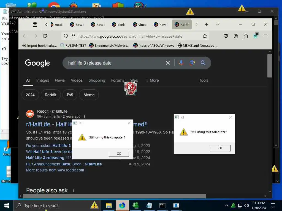Expand the More search filter menu
This screenshot has height=211, width=282.
pos(152,80)
